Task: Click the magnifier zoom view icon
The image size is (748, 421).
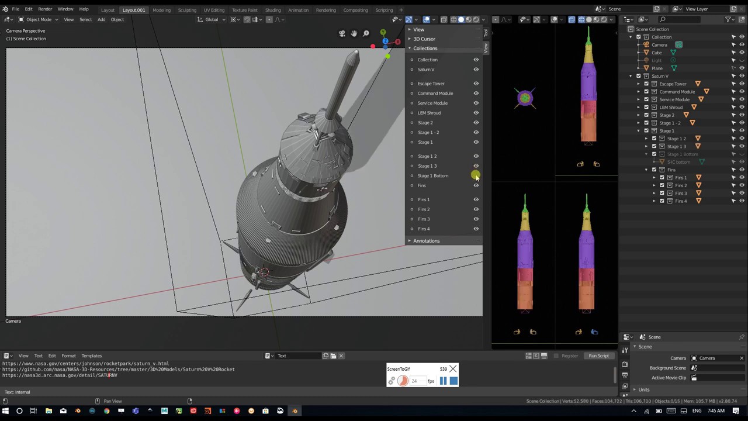Action: (366, 34)
